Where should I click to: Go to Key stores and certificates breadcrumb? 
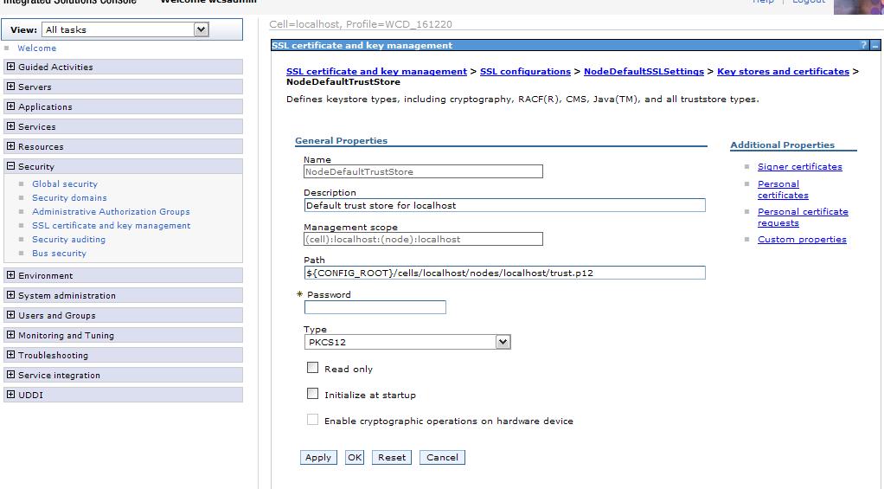[x=783, y=72]
